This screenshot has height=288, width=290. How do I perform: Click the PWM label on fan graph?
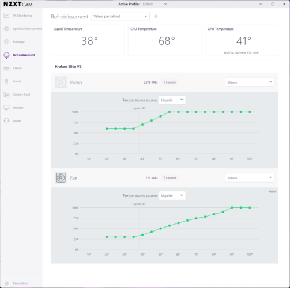coord(272,192)
